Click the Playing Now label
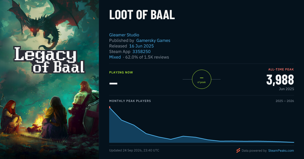Image resolution: width=304 pixels, height=159 pixels. [121, 72]
